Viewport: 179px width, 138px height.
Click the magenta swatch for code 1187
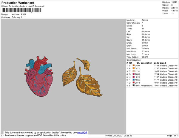(134, 77)
